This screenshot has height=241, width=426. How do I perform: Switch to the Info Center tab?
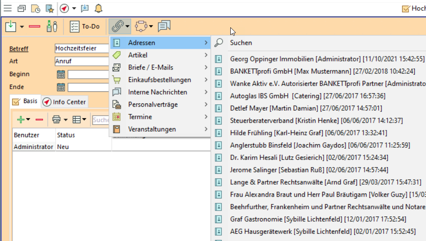pyautogui.click(x=65, y=102)
